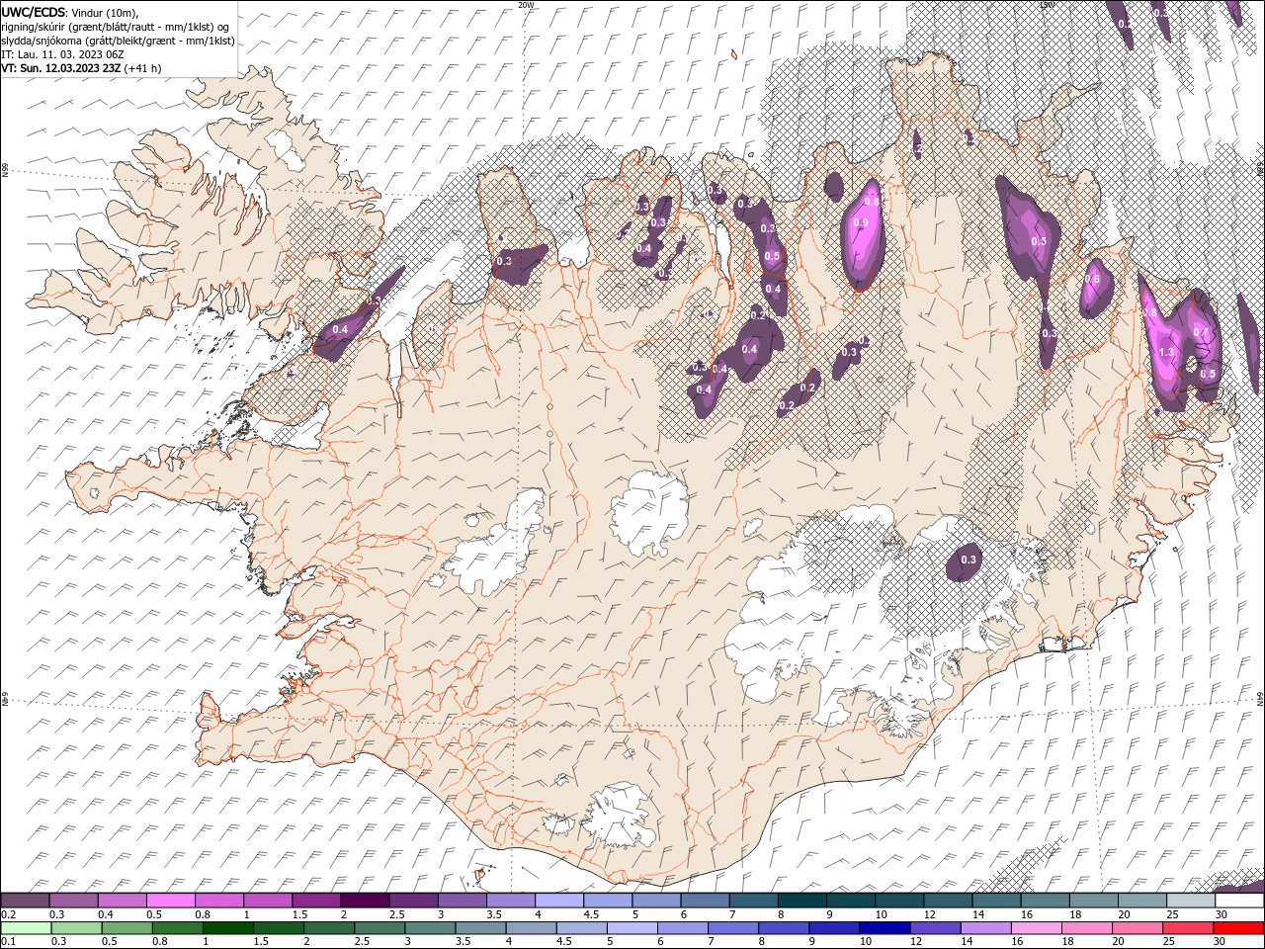Pick the pink 18 swatch in the lower legend
This screenshot has height=949, width=1265.
[x=1088, y=928]
